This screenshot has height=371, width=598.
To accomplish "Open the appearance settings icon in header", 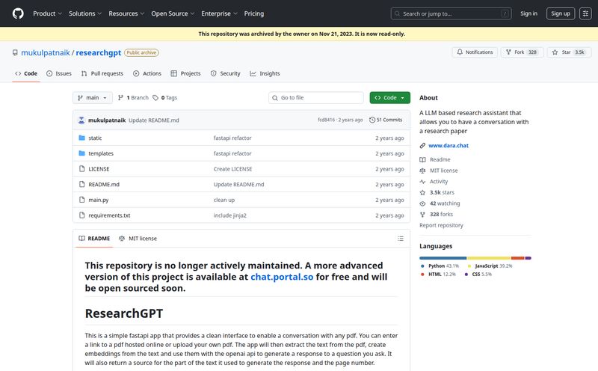I will 585,13.
